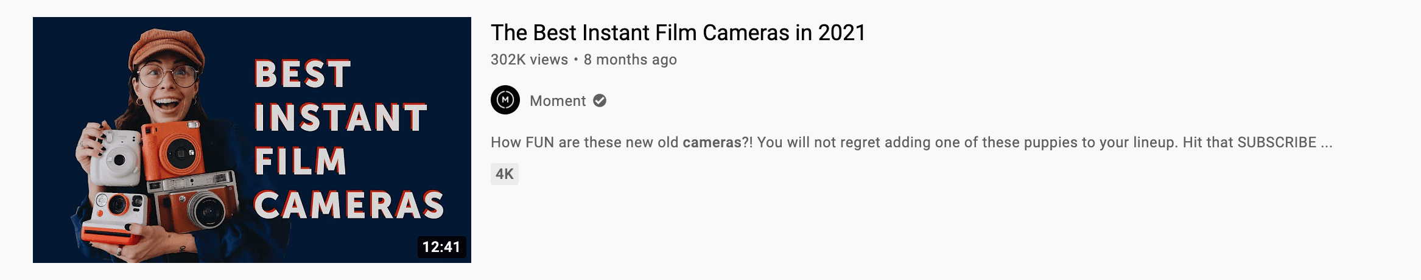Click the bold cameras keyword in description

712,142
